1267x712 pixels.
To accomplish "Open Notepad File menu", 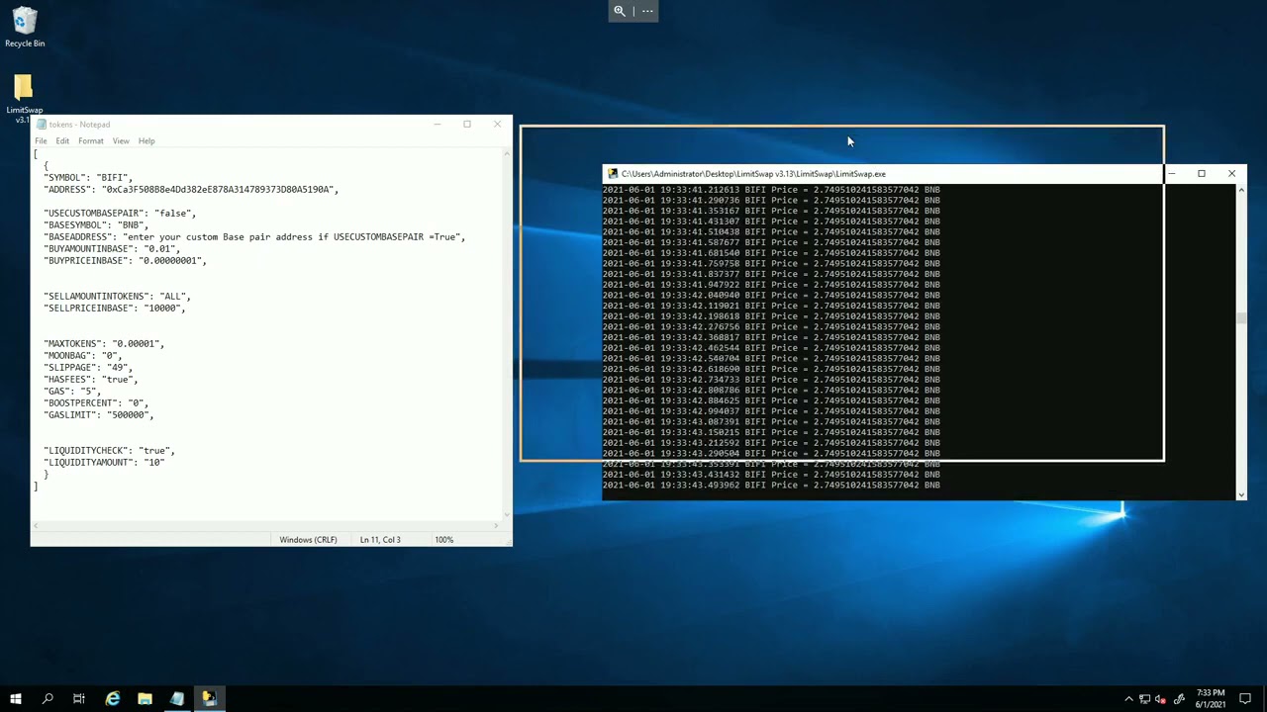I will pyautogui.click(x=41, y=141).
